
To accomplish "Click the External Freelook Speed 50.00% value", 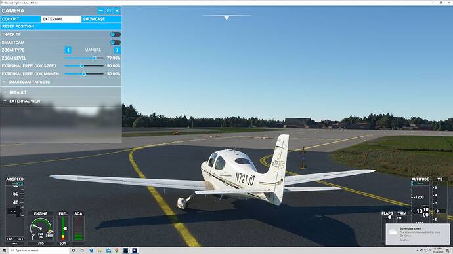I will [x=114, y=66].
